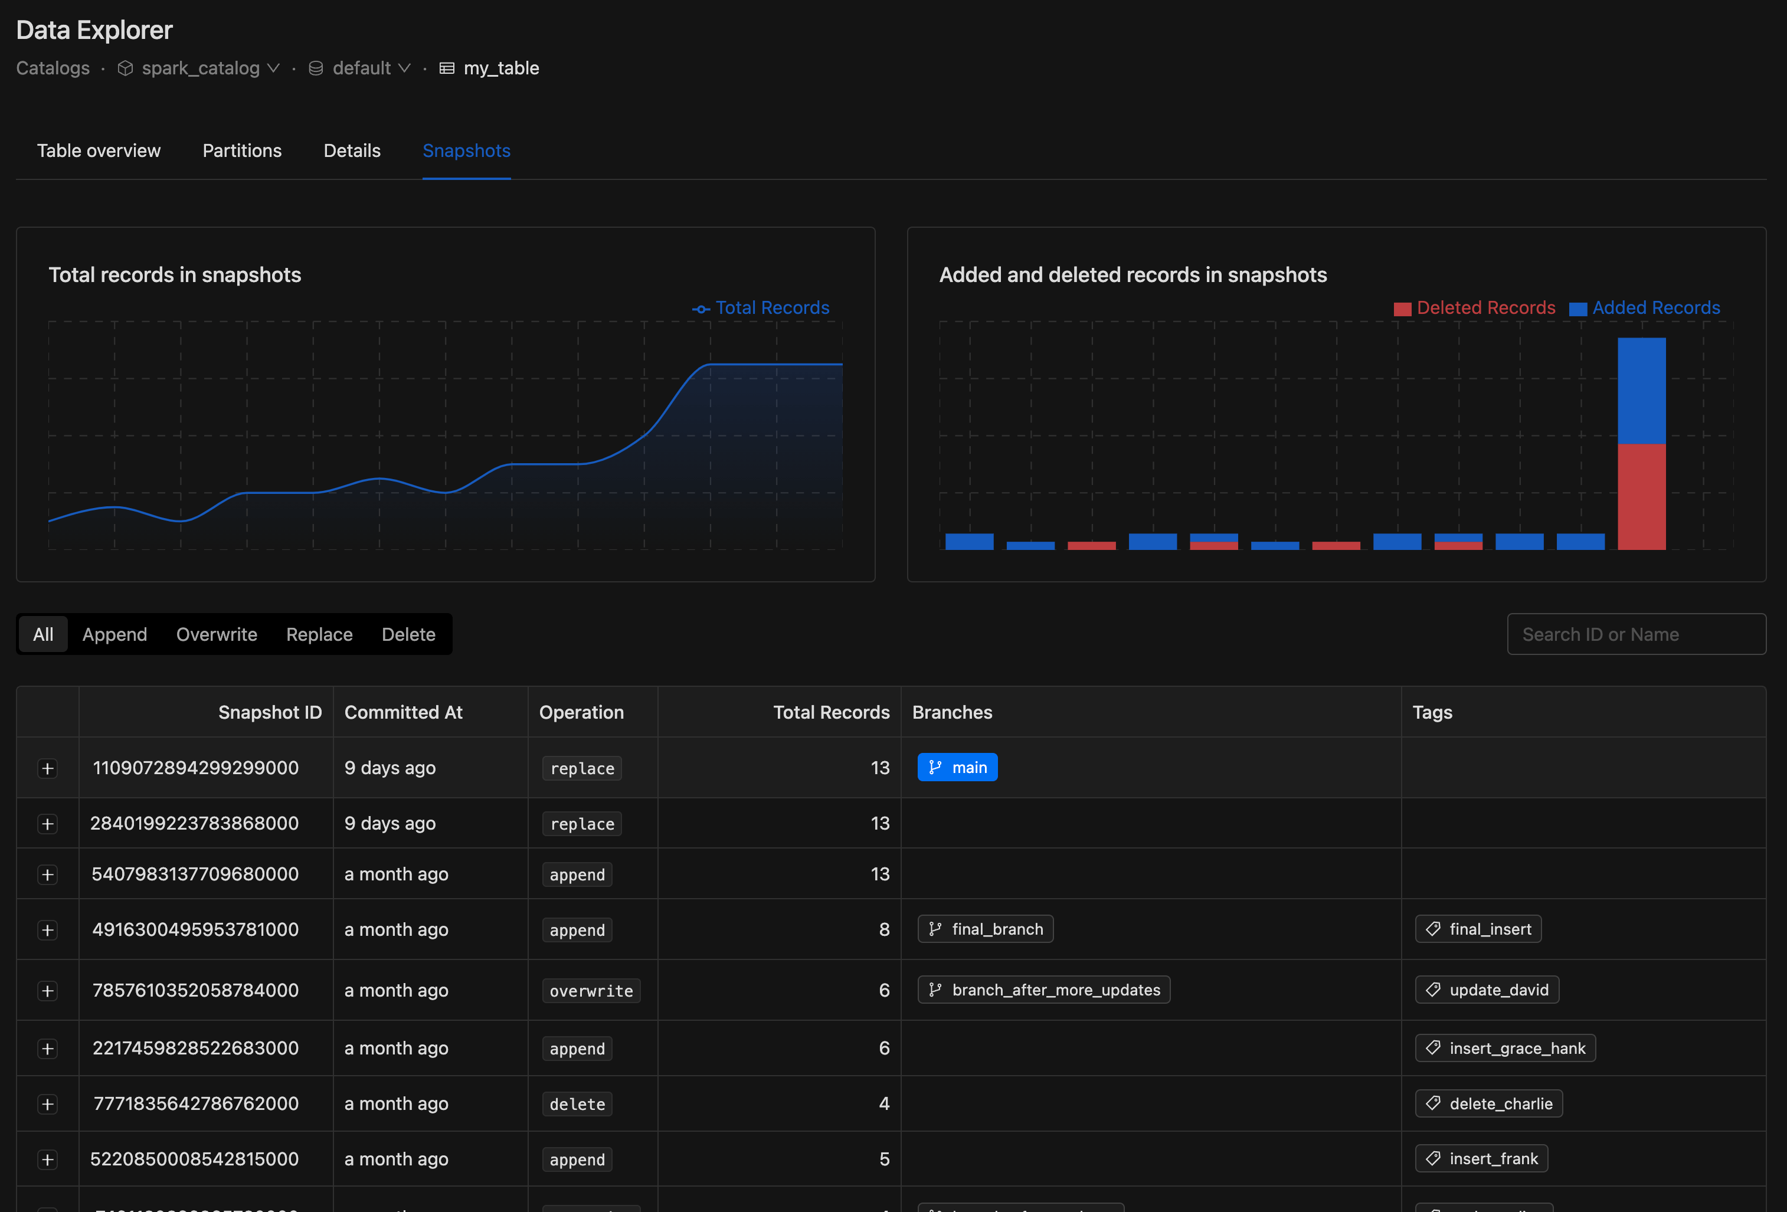Image resolution: width=1787 pixels, height=1212 pixels.
Task: Select the Overwrite operation filter
Action: coord(217,633)
